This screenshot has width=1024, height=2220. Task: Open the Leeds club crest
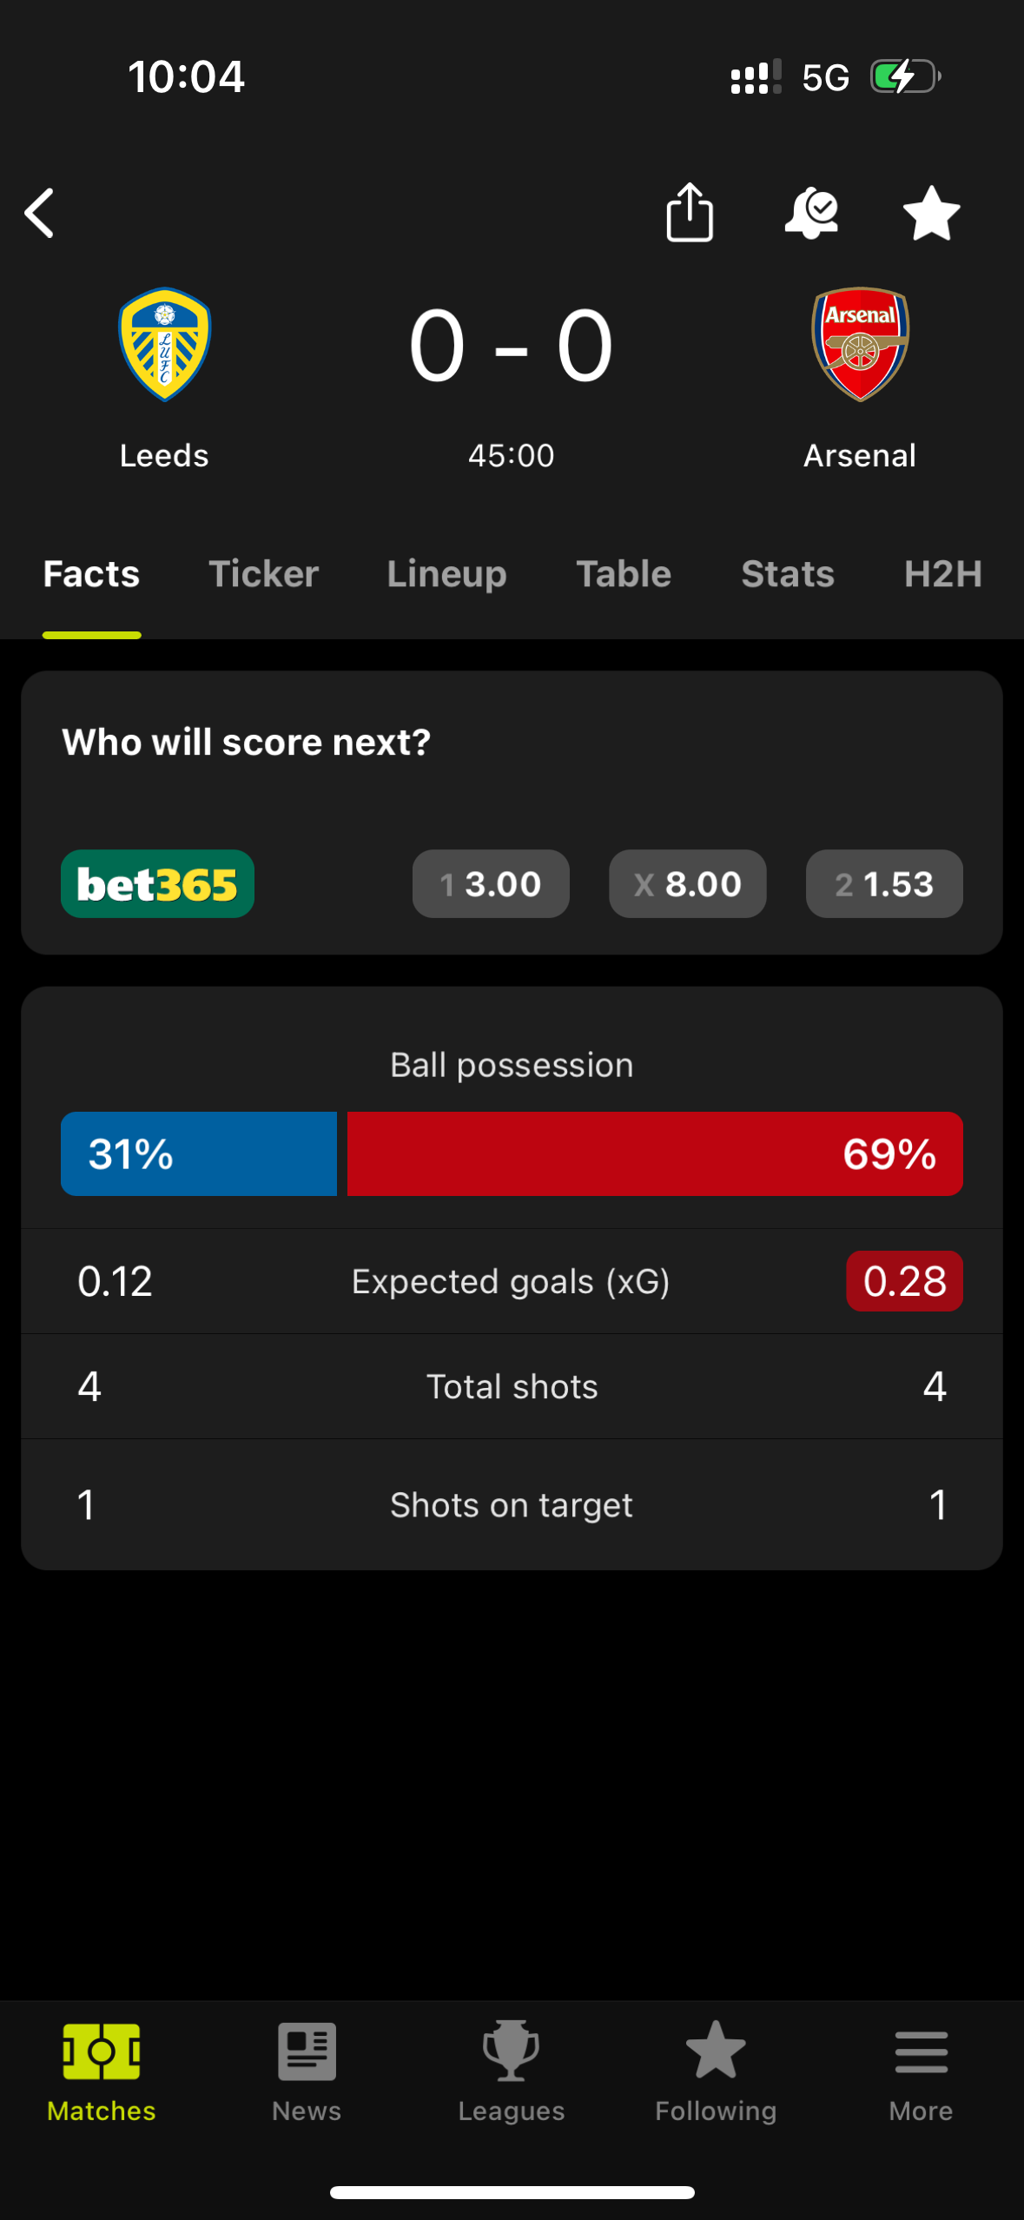click(164, 344)
